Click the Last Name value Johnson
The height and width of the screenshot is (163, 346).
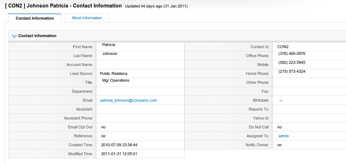[x=109, y=54]
